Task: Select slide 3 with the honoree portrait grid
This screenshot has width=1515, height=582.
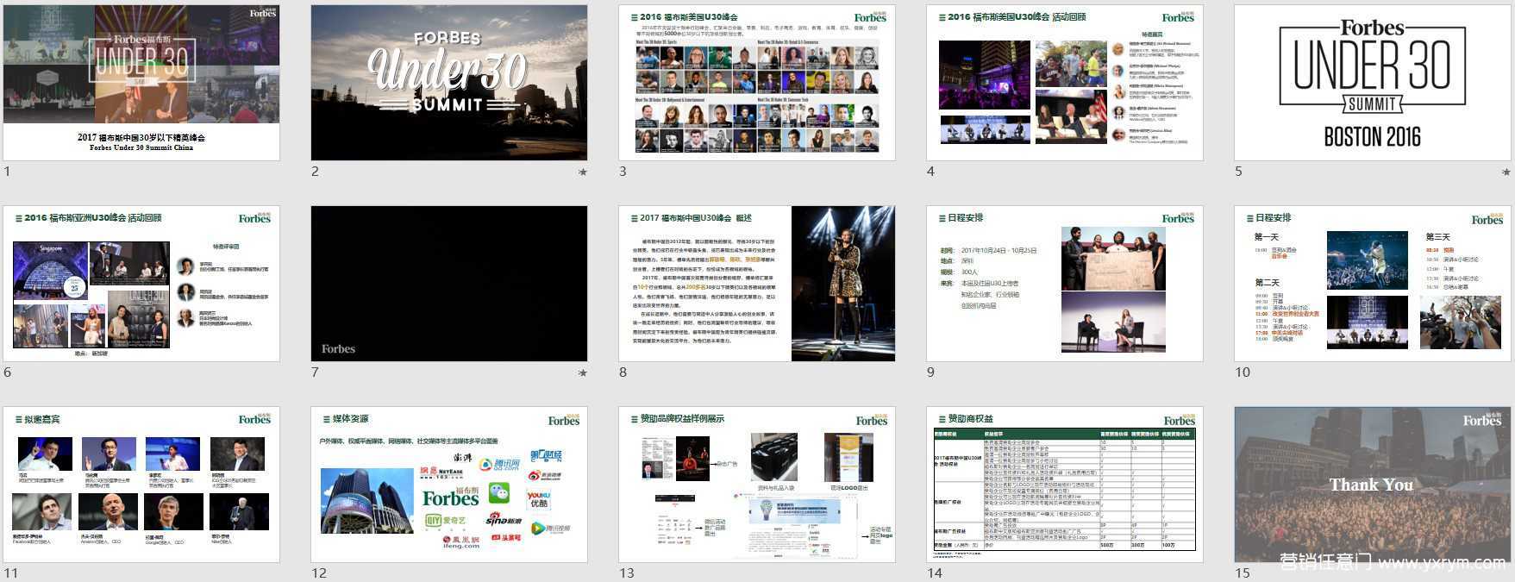Action: coord(757,83)
